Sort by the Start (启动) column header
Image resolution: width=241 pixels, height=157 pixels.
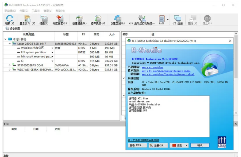(x=96, y=35)
